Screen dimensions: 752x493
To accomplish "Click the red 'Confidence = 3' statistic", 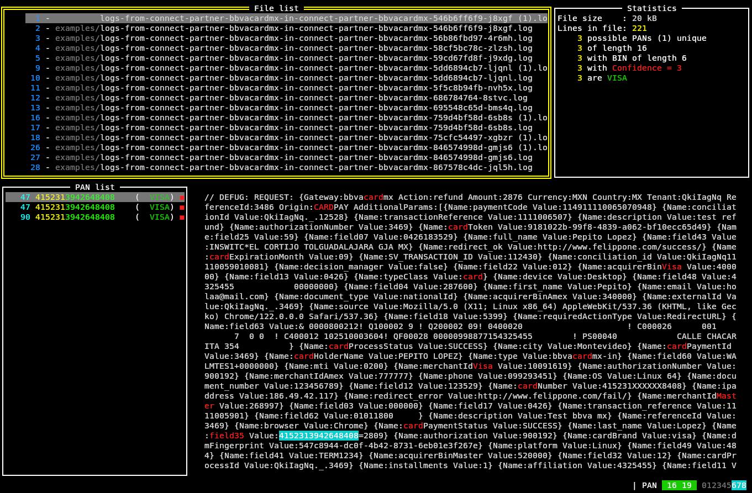I will point(647,68).
